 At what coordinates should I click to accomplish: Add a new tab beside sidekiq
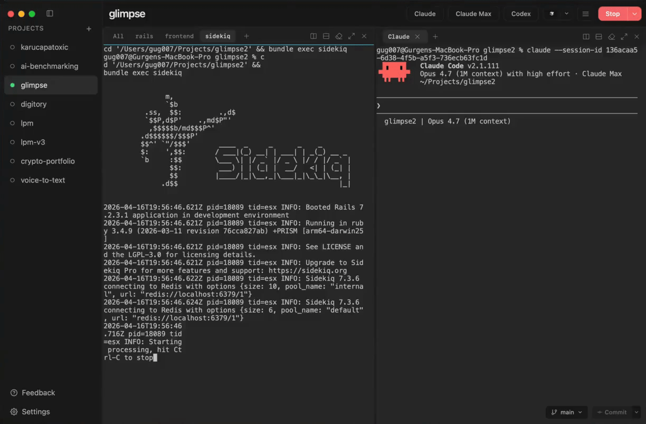click(x=246, y=36)
